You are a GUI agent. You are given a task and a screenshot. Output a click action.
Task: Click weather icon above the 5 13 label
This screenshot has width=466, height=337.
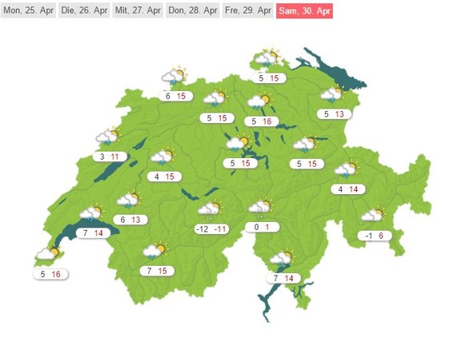pos(333,93)
